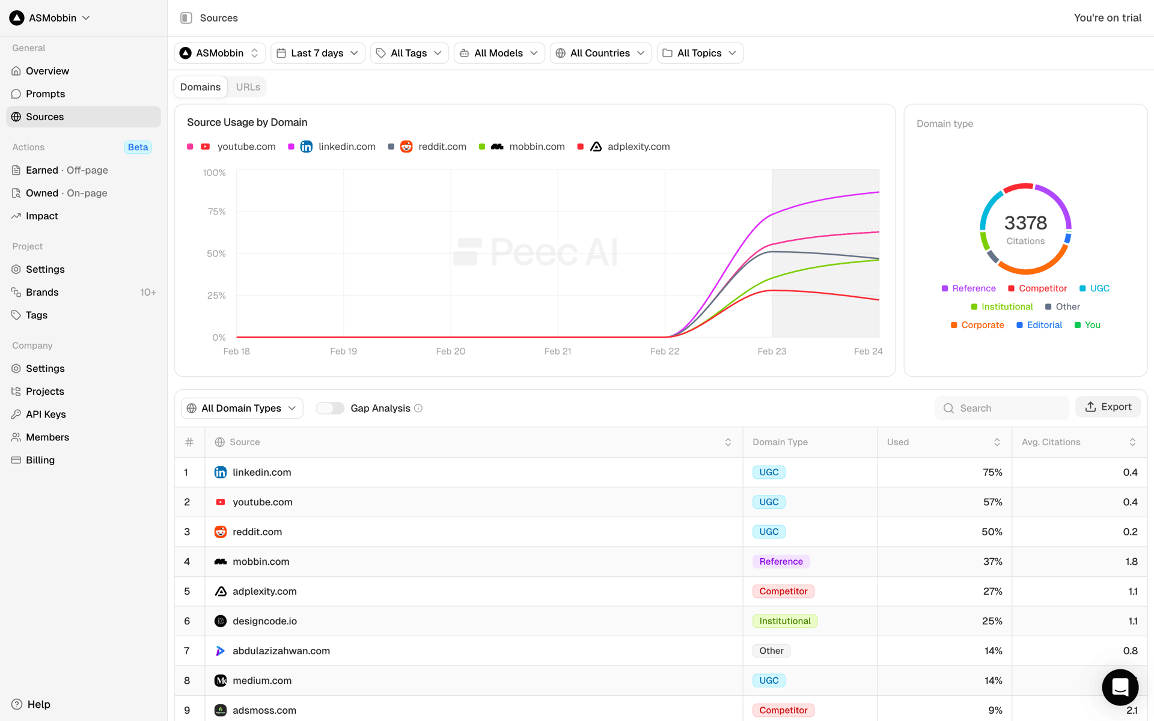1154x721 pixels.
Task: Open the All Domain Types dropdown
Action: pyautogui.click(x=242, y=408)
